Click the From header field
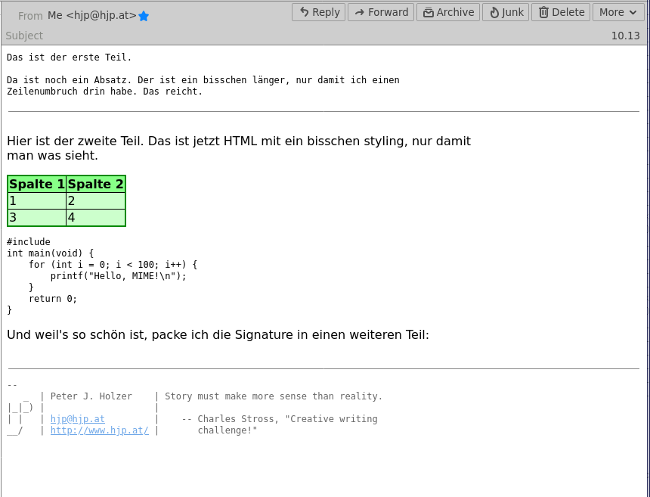Image resolution: width=650 pixels, height=497 pixels. (x=30, y=14)
